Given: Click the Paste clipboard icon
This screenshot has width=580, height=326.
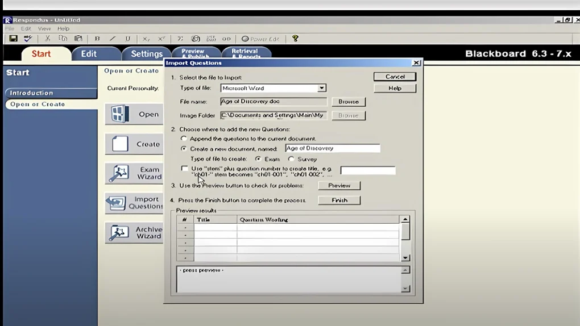Looking at the screenshot, I should pos(78,39).
